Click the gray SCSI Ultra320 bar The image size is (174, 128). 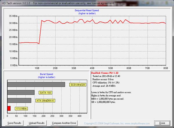tap(36, 84)
